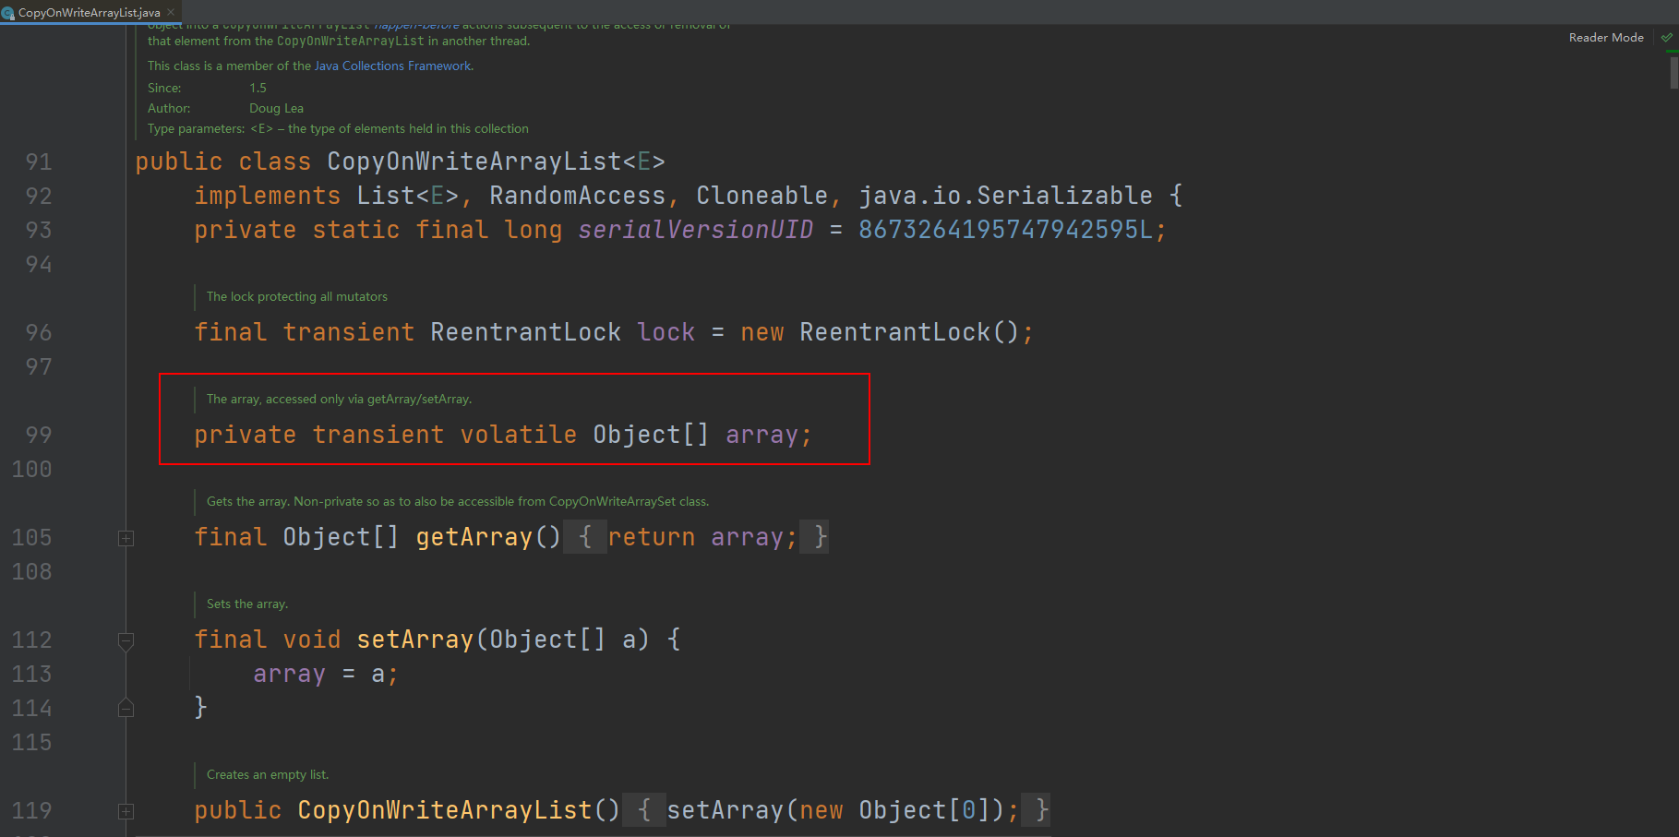Collapse the setArray method fold marker

coord(126,640)
